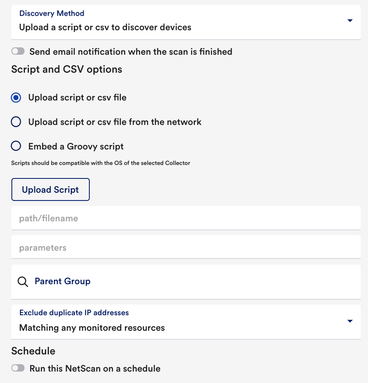Click the 'Scripts should be compatible' helper note

point(100,163)
